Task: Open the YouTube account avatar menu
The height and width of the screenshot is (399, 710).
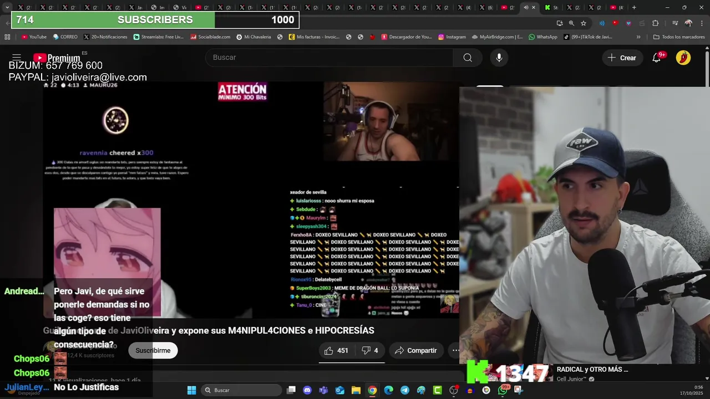Action: 683,58
